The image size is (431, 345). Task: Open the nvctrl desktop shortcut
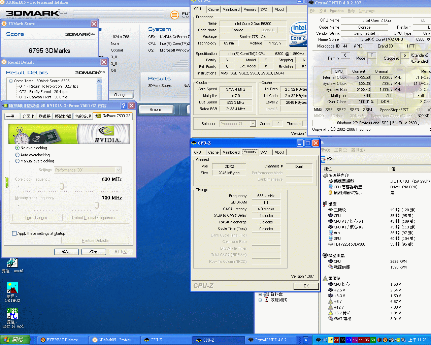(12, 263)
